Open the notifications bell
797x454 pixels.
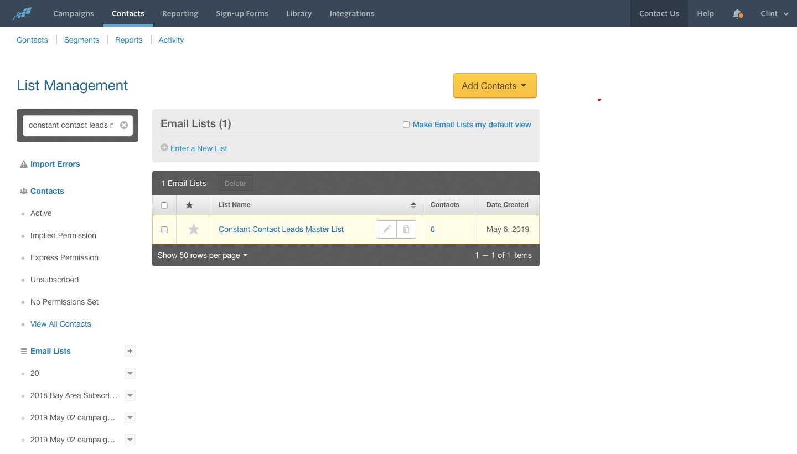click(x=737, y=13)
